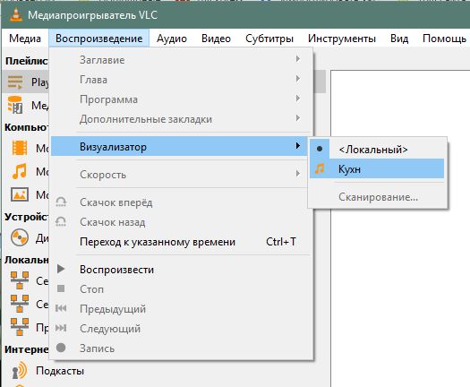Click the stop square icon

[61, 288]
